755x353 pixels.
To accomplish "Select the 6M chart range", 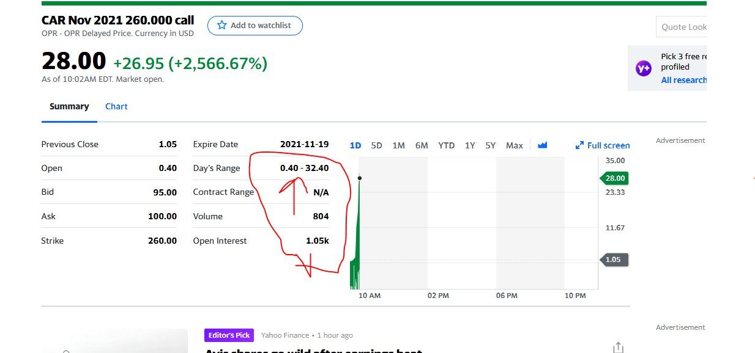I will [422, 145].
